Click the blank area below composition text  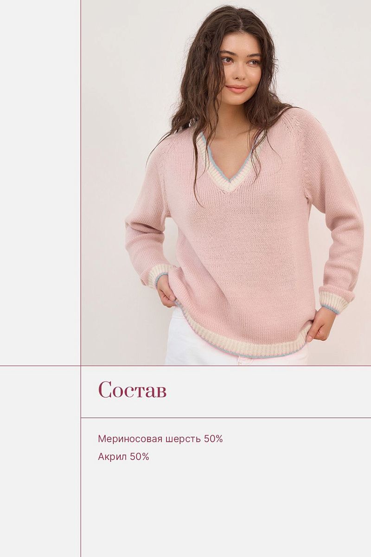pyautogui.click(x=226, y=511)
